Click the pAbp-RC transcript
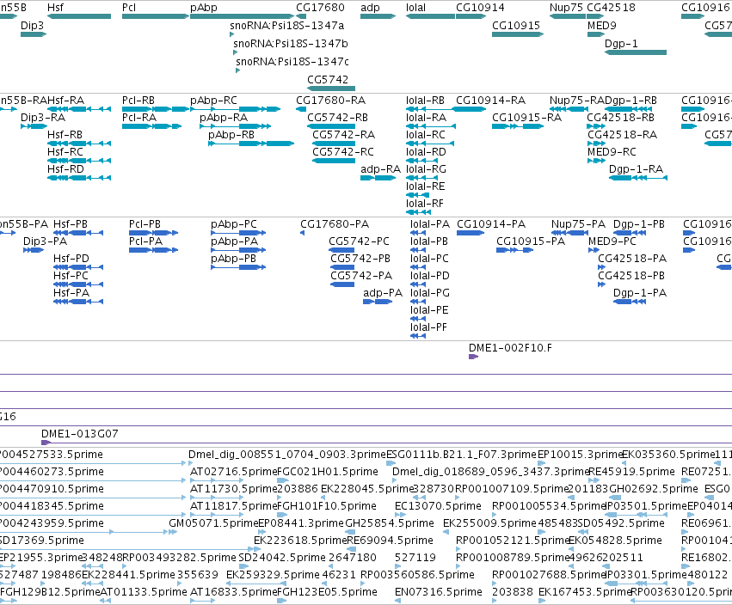This screenshot has height=605, width=732. click(x=236, y=109)
